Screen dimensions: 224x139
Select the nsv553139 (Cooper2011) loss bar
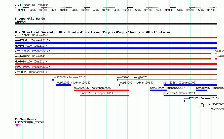coord(104,96)
